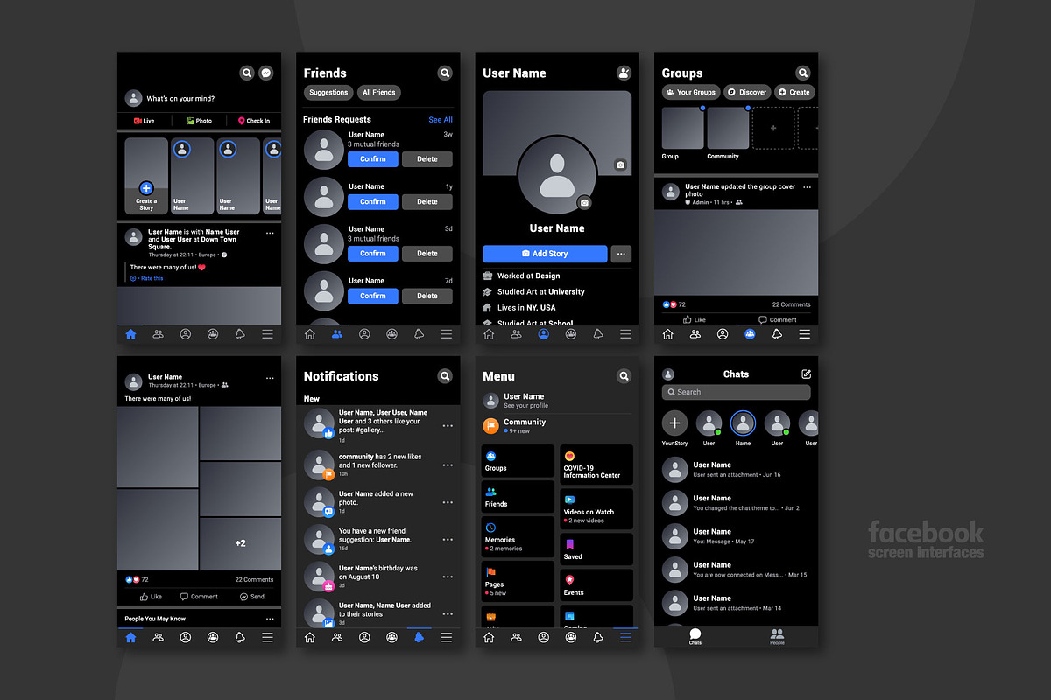Open options dots on People You May Know
This screenshot has width=1051, height=700.
tap(270, 619)
